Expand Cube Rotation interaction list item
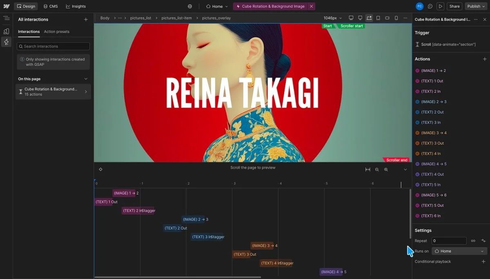 coord(53,92)
